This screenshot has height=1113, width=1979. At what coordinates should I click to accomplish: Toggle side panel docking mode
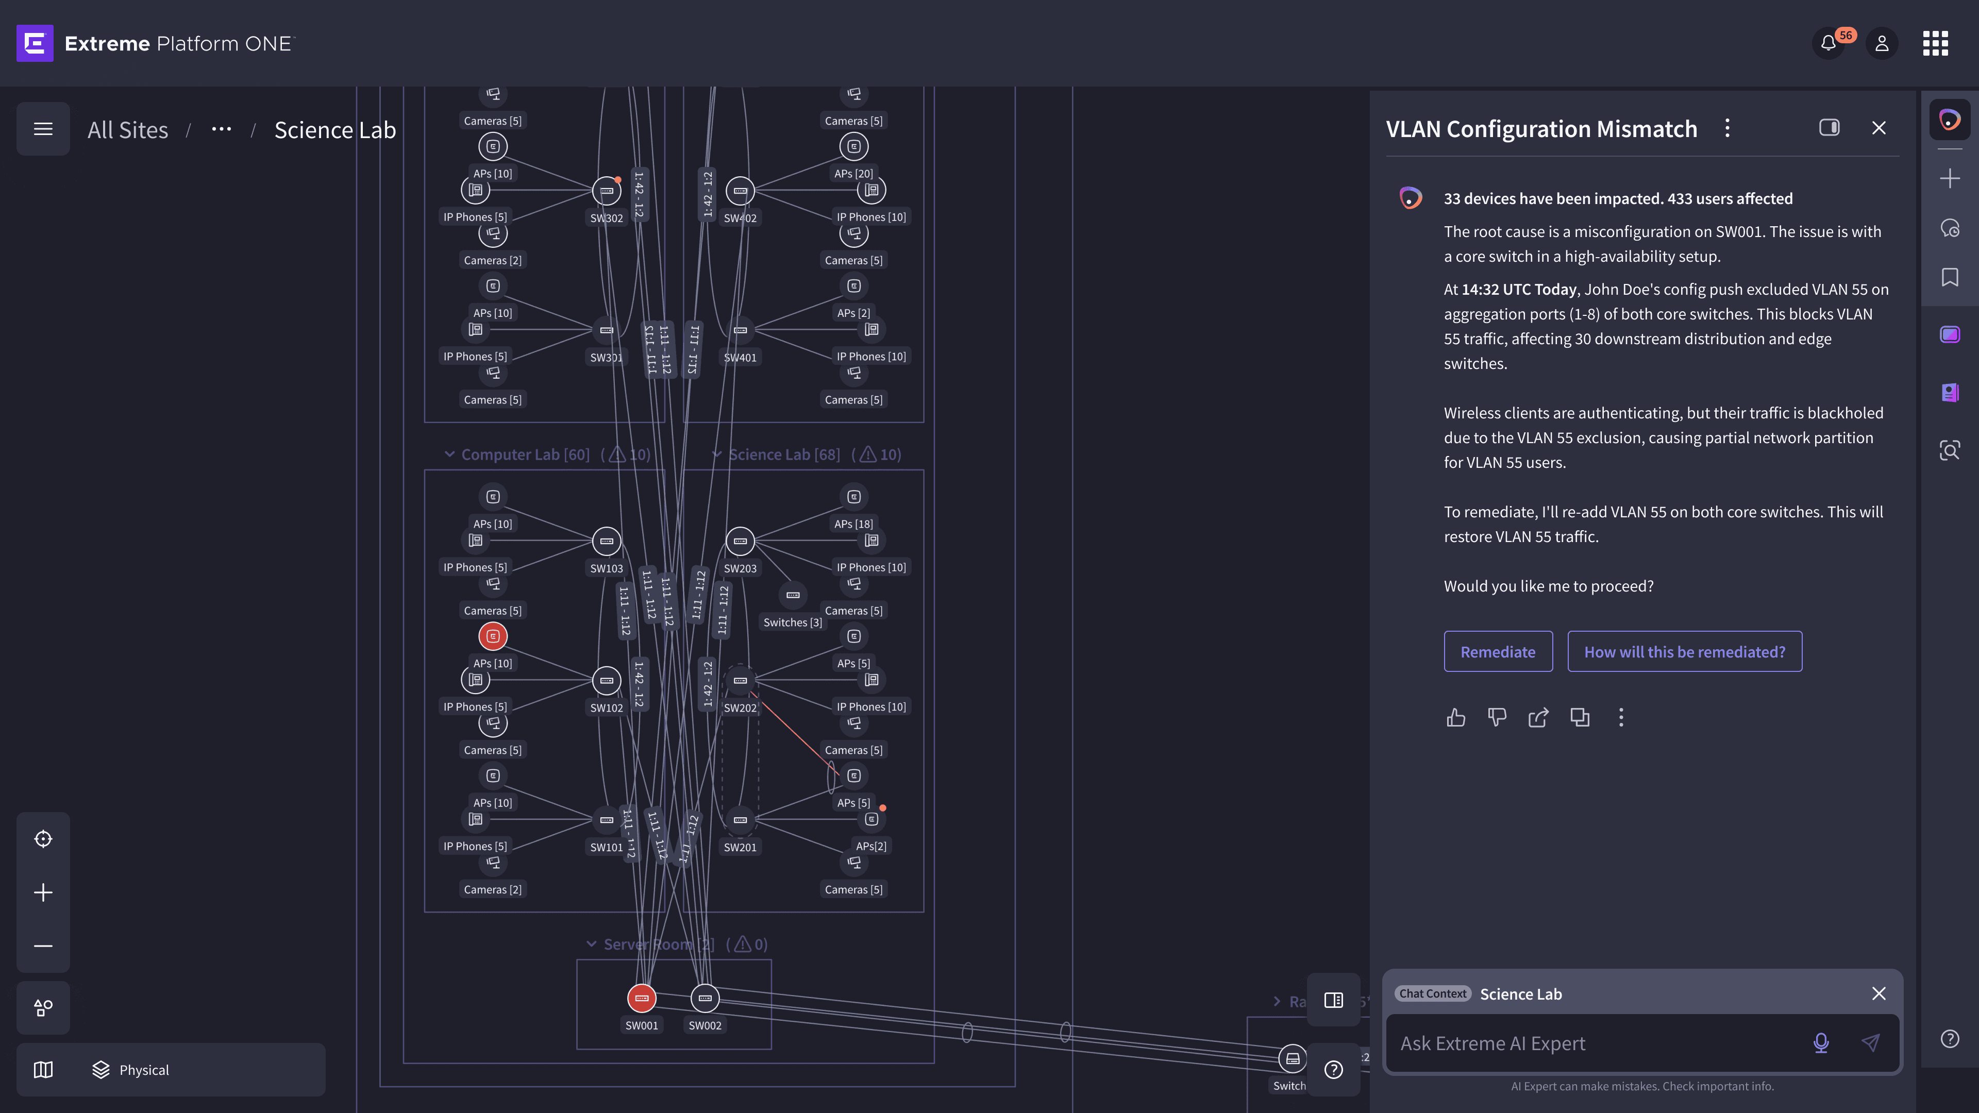(x=1829, y=127)
